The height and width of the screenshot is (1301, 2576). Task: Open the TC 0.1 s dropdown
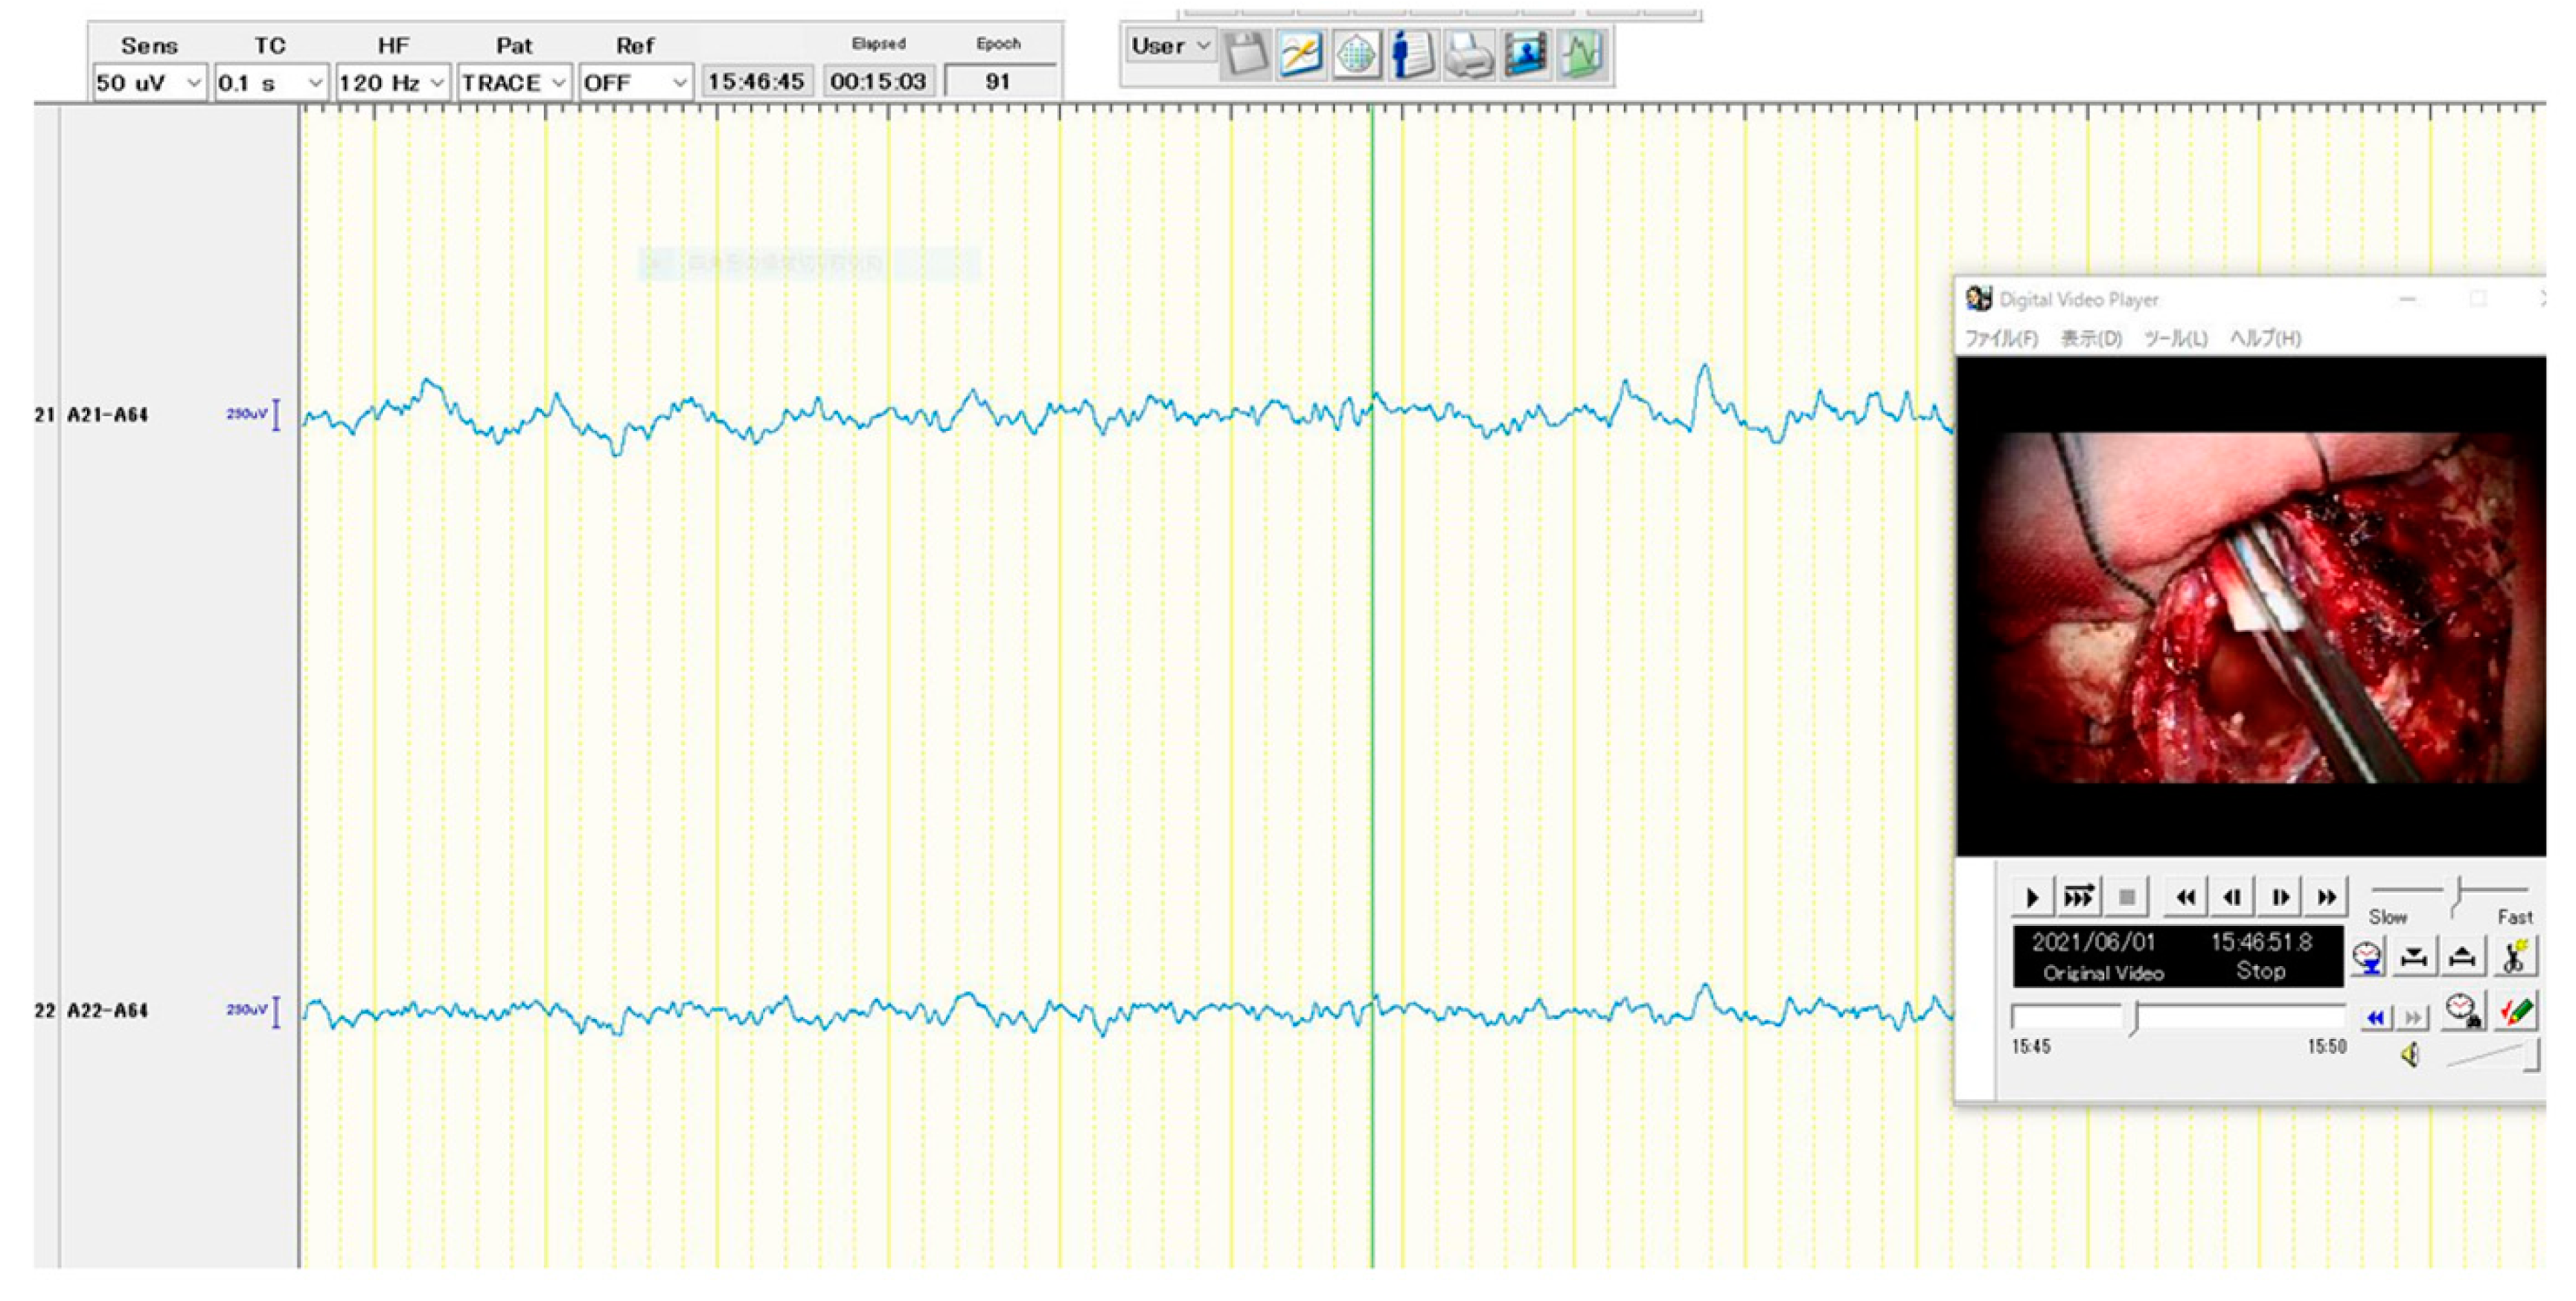click(x=271, y=82)
